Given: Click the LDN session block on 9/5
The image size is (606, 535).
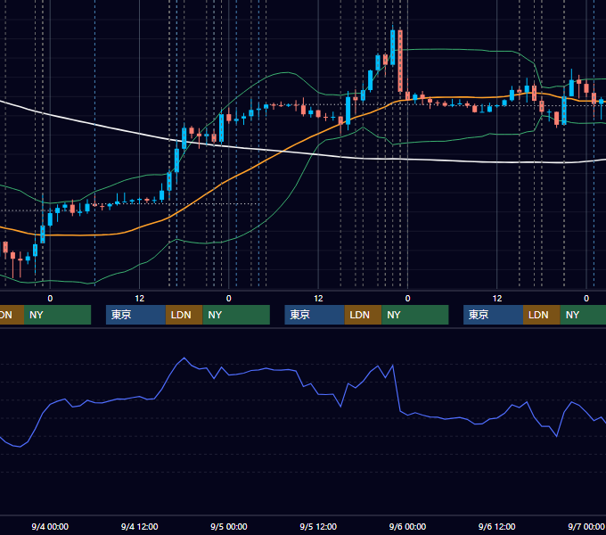Looking at the screenshot, I should [x=363, y=315].
